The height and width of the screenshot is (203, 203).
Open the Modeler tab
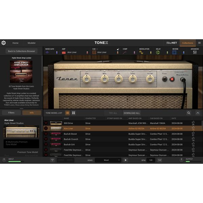[x=31, y=43]
